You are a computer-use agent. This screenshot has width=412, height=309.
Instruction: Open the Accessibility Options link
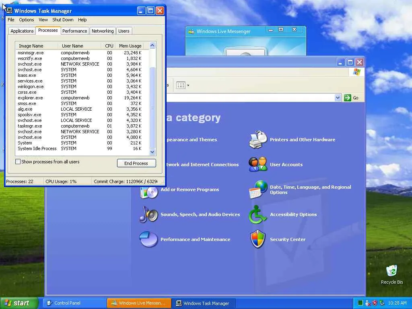point(293,214)
